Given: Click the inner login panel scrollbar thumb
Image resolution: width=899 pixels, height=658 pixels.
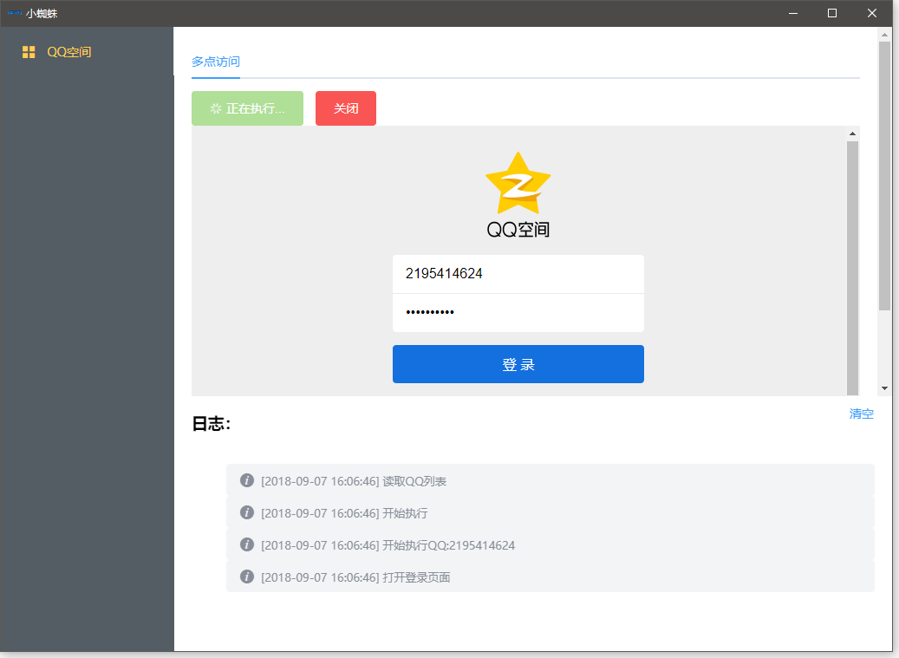Looking at the screenshot, I should [852, 268].
